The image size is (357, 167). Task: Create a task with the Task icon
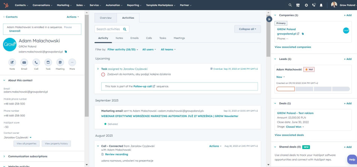pos(48,62)
